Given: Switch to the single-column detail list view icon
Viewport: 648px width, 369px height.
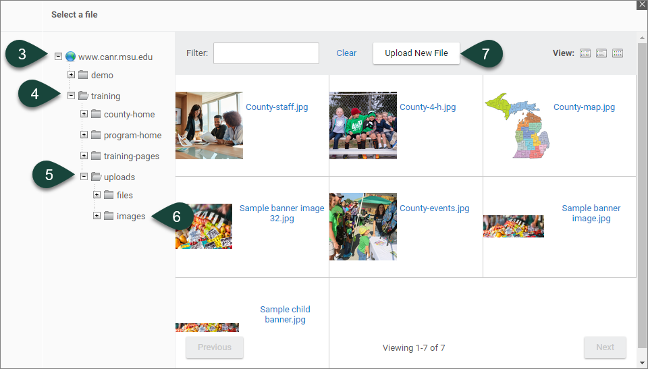Looking at the screenshot, I should (x=601, y=53).
